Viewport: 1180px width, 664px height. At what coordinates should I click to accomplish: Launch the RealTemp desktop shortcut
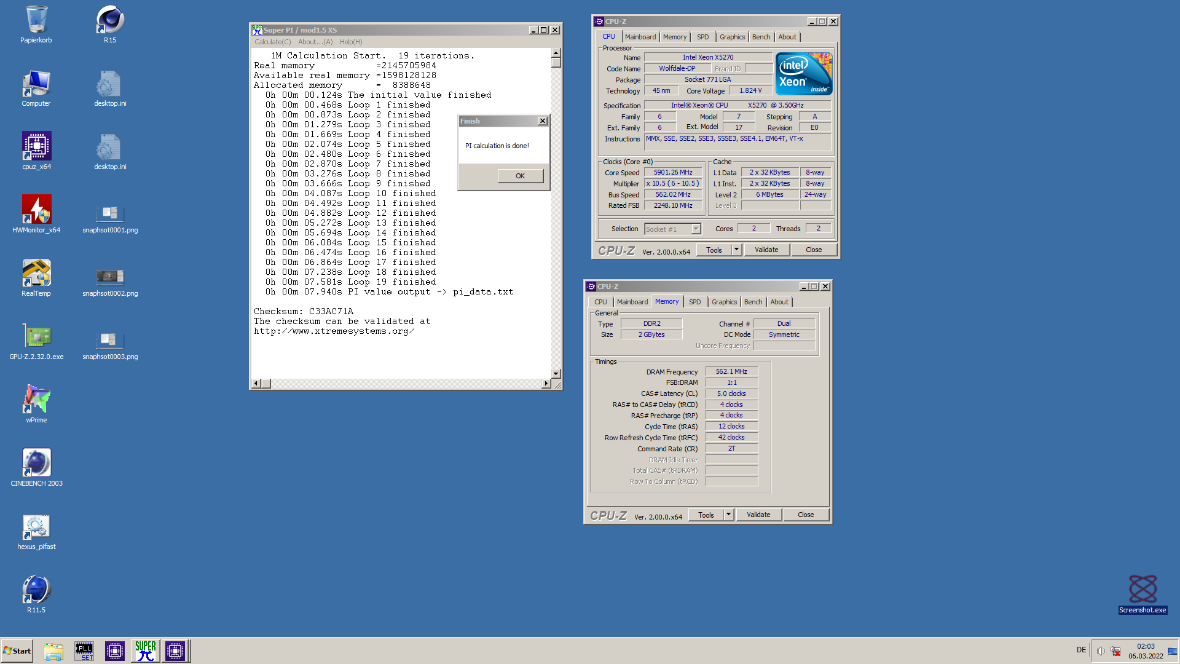[x=36, y=278]
